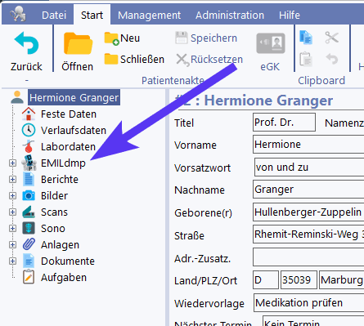Expand the EMILdmp tree node
364x326 pixels.
12,163
